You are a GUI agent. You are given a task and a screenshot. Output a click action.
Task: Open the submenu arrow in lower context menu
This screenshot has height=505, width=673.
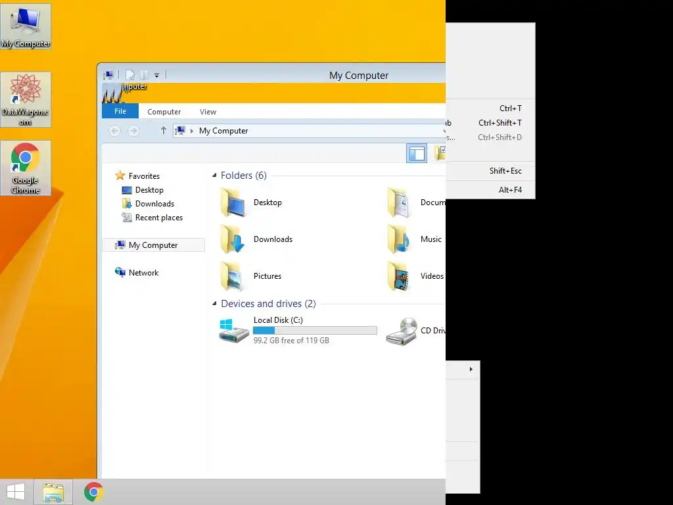coord(471,370)
